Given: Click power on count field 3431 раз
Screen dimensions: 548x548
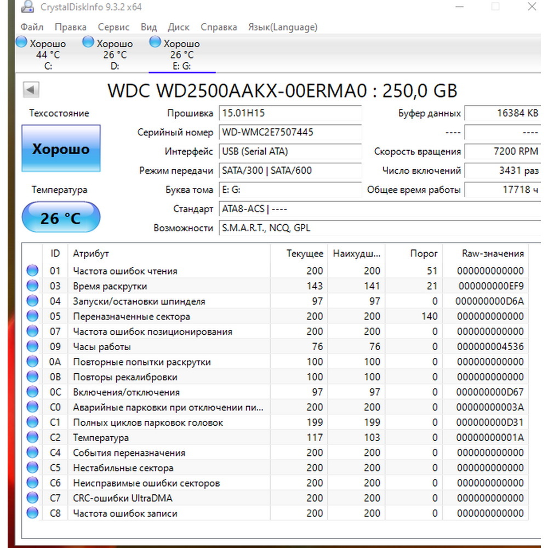Looking at the screenshot, I should tap(503, 170).
